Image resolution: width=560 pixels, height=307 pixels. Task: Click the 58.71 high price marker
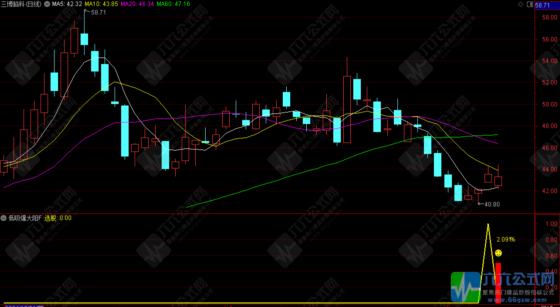(99, 12)
